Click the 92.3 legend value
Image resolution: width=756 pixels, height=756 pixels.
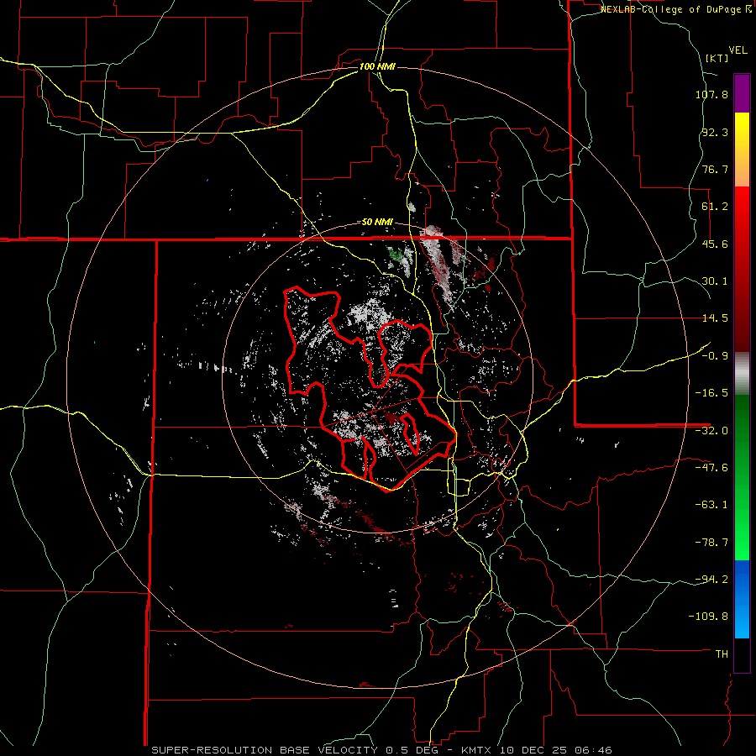point(715,132)
